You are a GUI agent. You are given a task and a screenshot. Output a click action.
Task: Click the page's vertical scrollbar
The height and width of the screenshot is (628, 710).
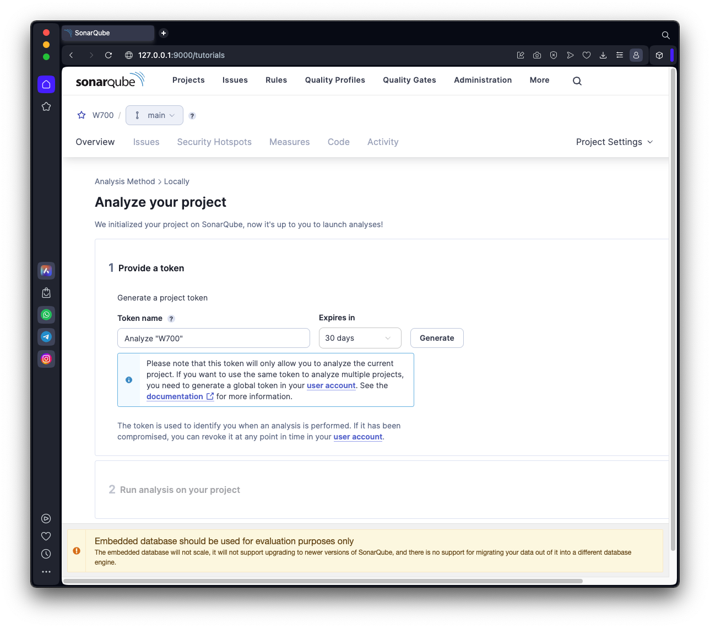point(673,309)
